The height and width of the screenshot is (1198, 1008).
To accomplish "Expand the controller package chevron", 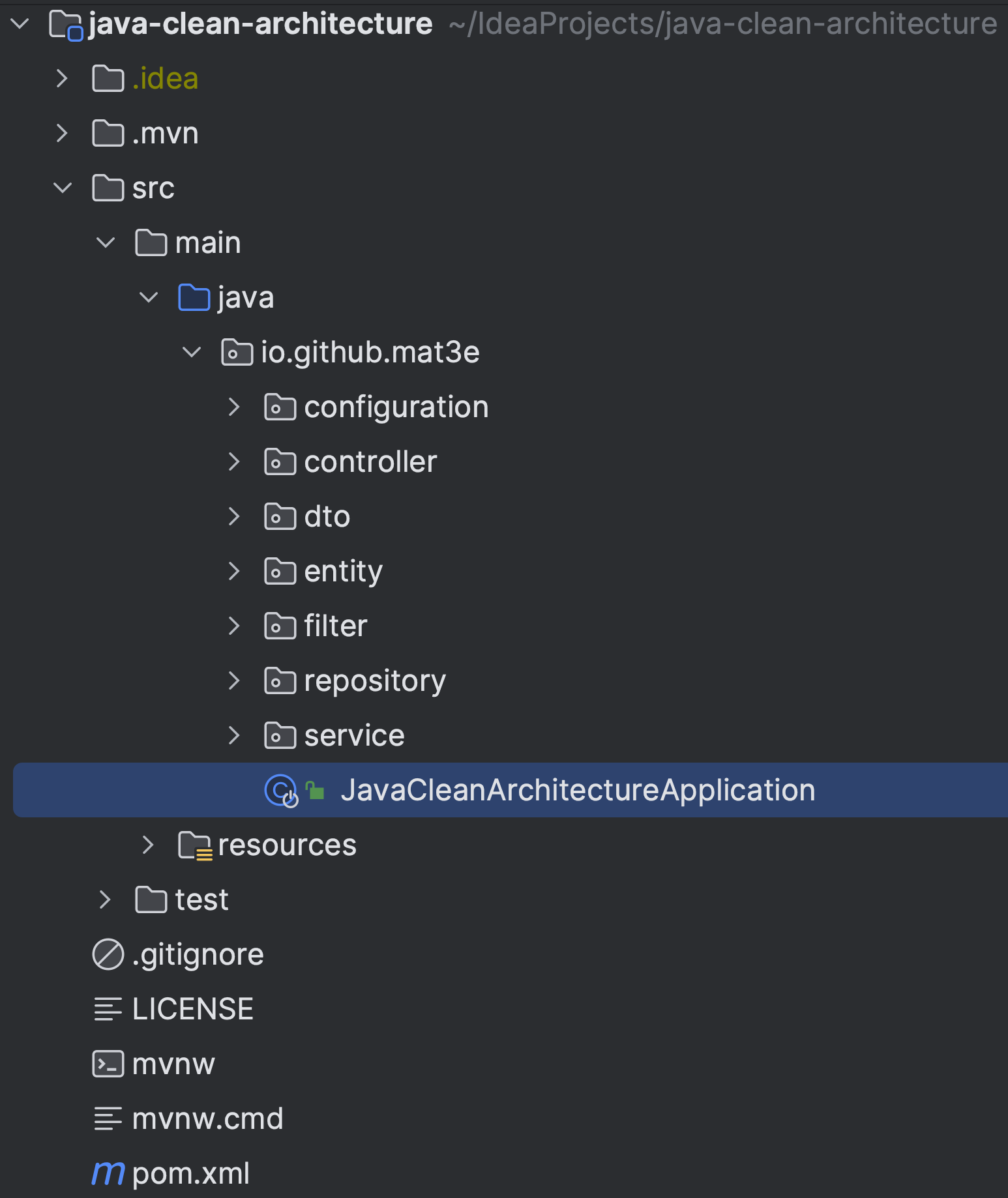I will click(x=234, y=462).
